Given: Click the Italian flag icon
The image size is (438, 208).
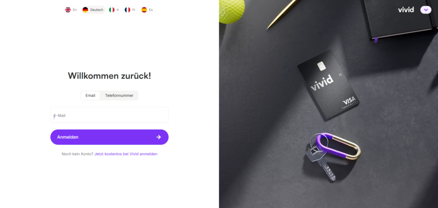Looking at the screenshot, I should (x=112, y=10).
